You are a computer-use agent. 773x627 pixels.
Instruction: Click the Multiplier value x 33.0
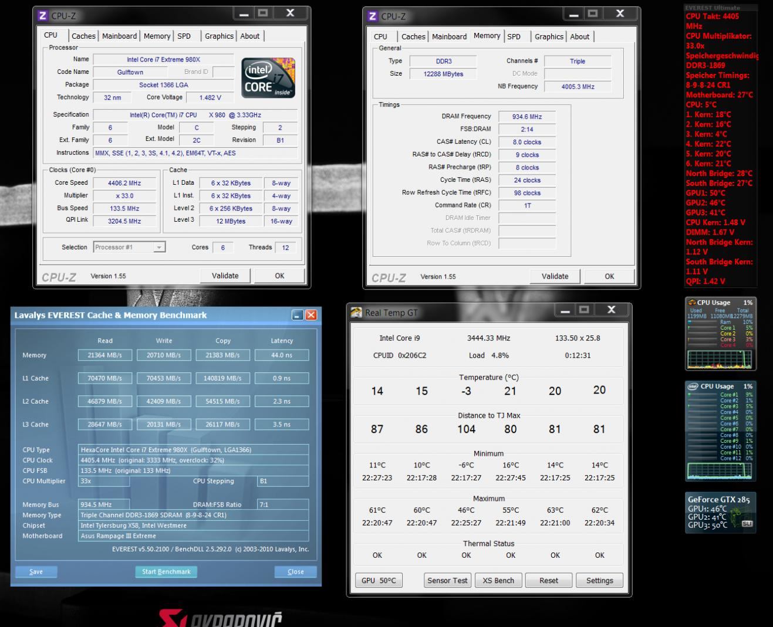point(124,196)
